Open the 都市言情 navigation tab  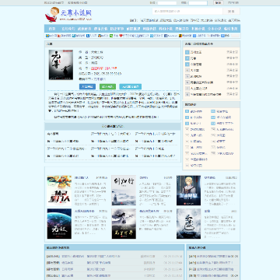pos(100,29)
